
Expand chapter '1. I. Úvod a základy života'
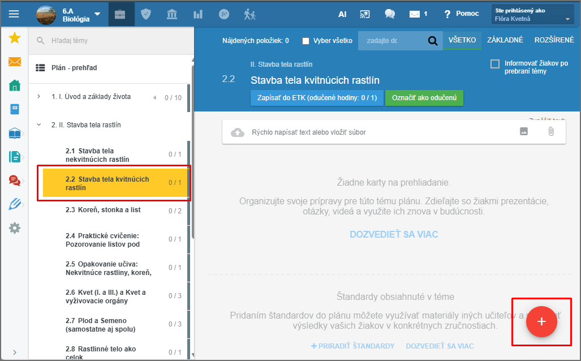point(39,97)
